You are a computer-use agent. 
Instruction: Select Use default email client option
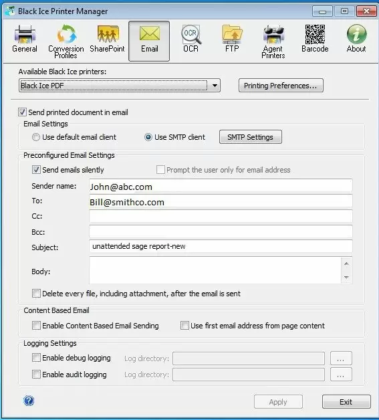36,137
